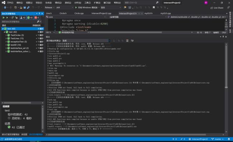Open the Release configuration dropdown

point(49,8)
